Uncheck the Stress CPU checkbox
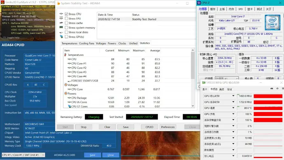Viewport: 284px width, 160px height. tap(66, 14)
